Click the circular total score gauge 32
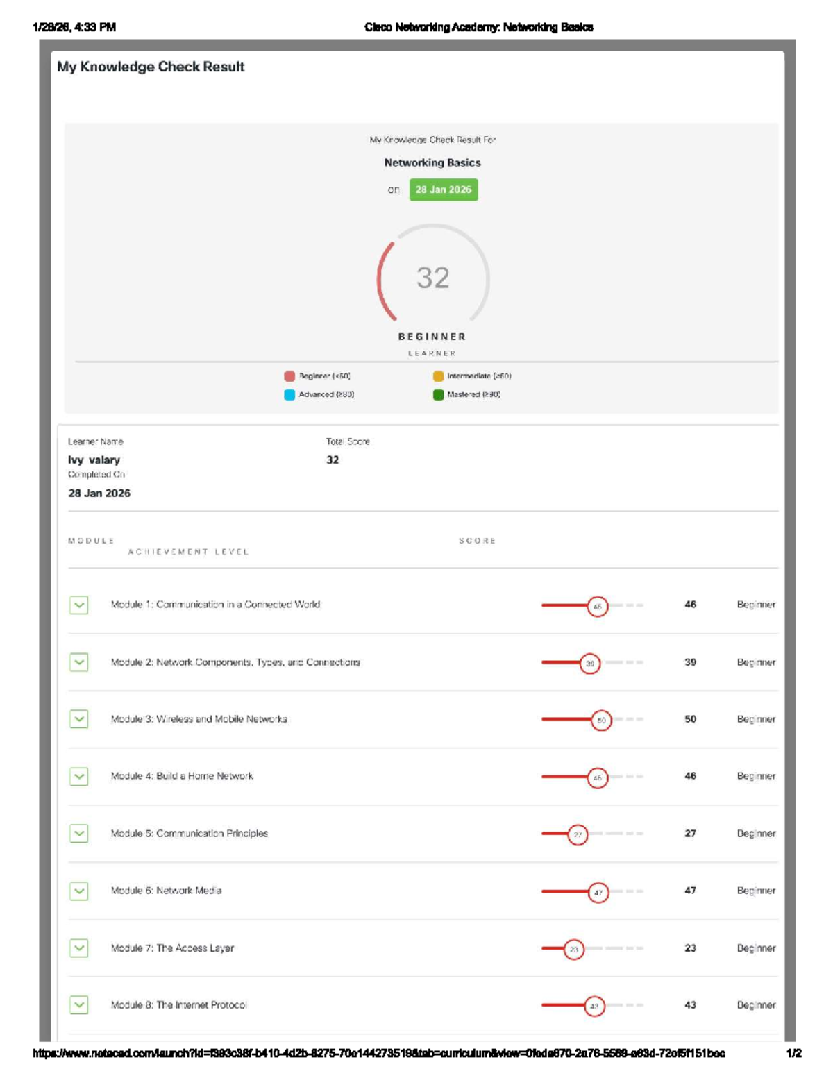This screenshot has width=833, height=1078. coord(433,278)
